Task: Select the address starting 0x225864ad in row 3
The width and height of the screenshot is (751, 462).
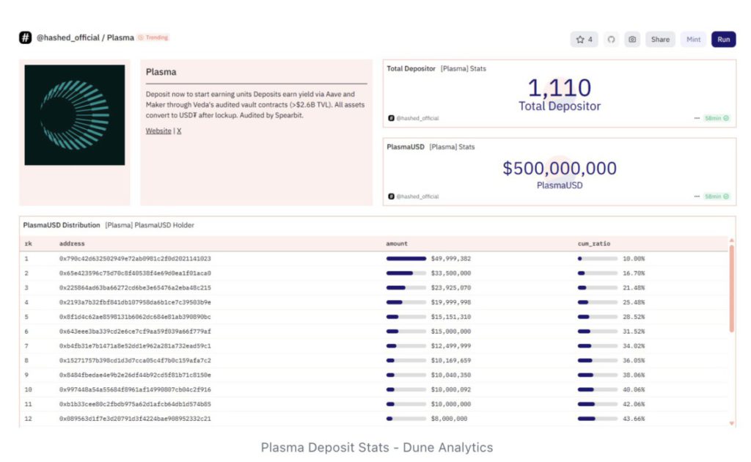Action: coord(135,287)
